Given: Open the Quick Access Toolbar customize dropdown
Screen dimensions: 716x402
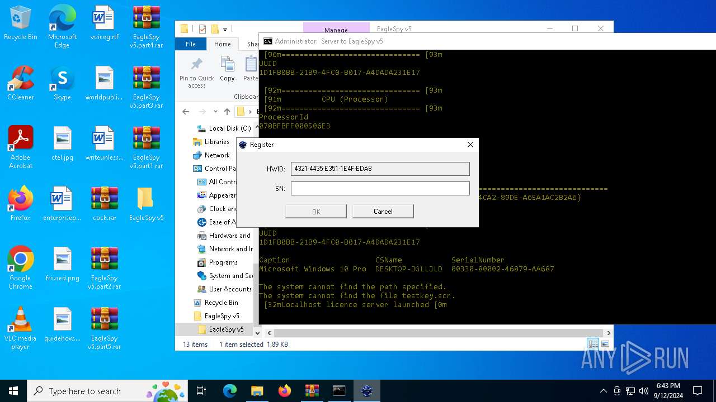Looking at the screenshot, I should pyautogui.click(x=225, y=29).
